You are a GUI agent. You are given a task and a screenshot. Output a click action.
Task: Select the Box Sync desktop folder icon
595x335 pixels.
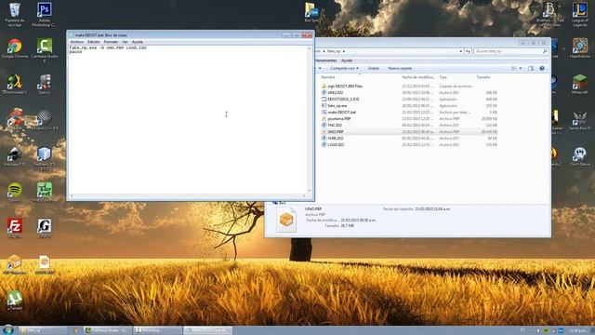click(x=311, y=12)
